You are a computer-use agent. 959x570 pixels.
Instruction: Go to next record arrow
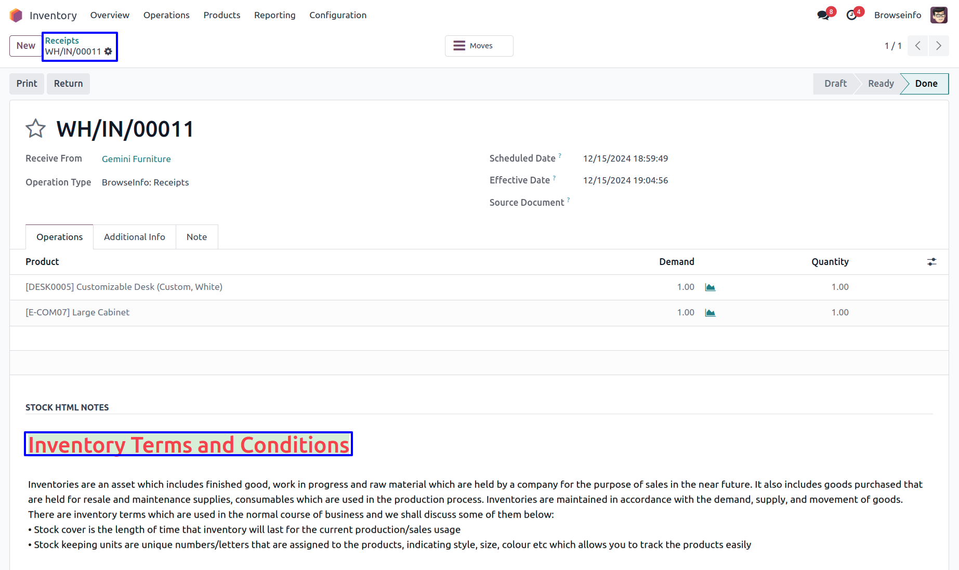(x=939, y=46)
